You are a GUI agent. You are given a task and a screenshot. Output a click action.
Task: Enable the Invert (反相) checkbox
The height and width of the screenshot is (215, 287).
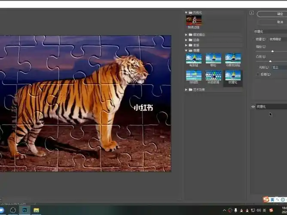pyautogui.click(x=257, y=74)
